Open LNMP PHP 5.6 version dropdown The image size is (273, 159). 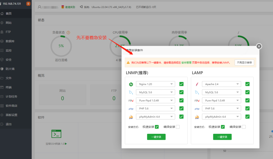point(155,108)
